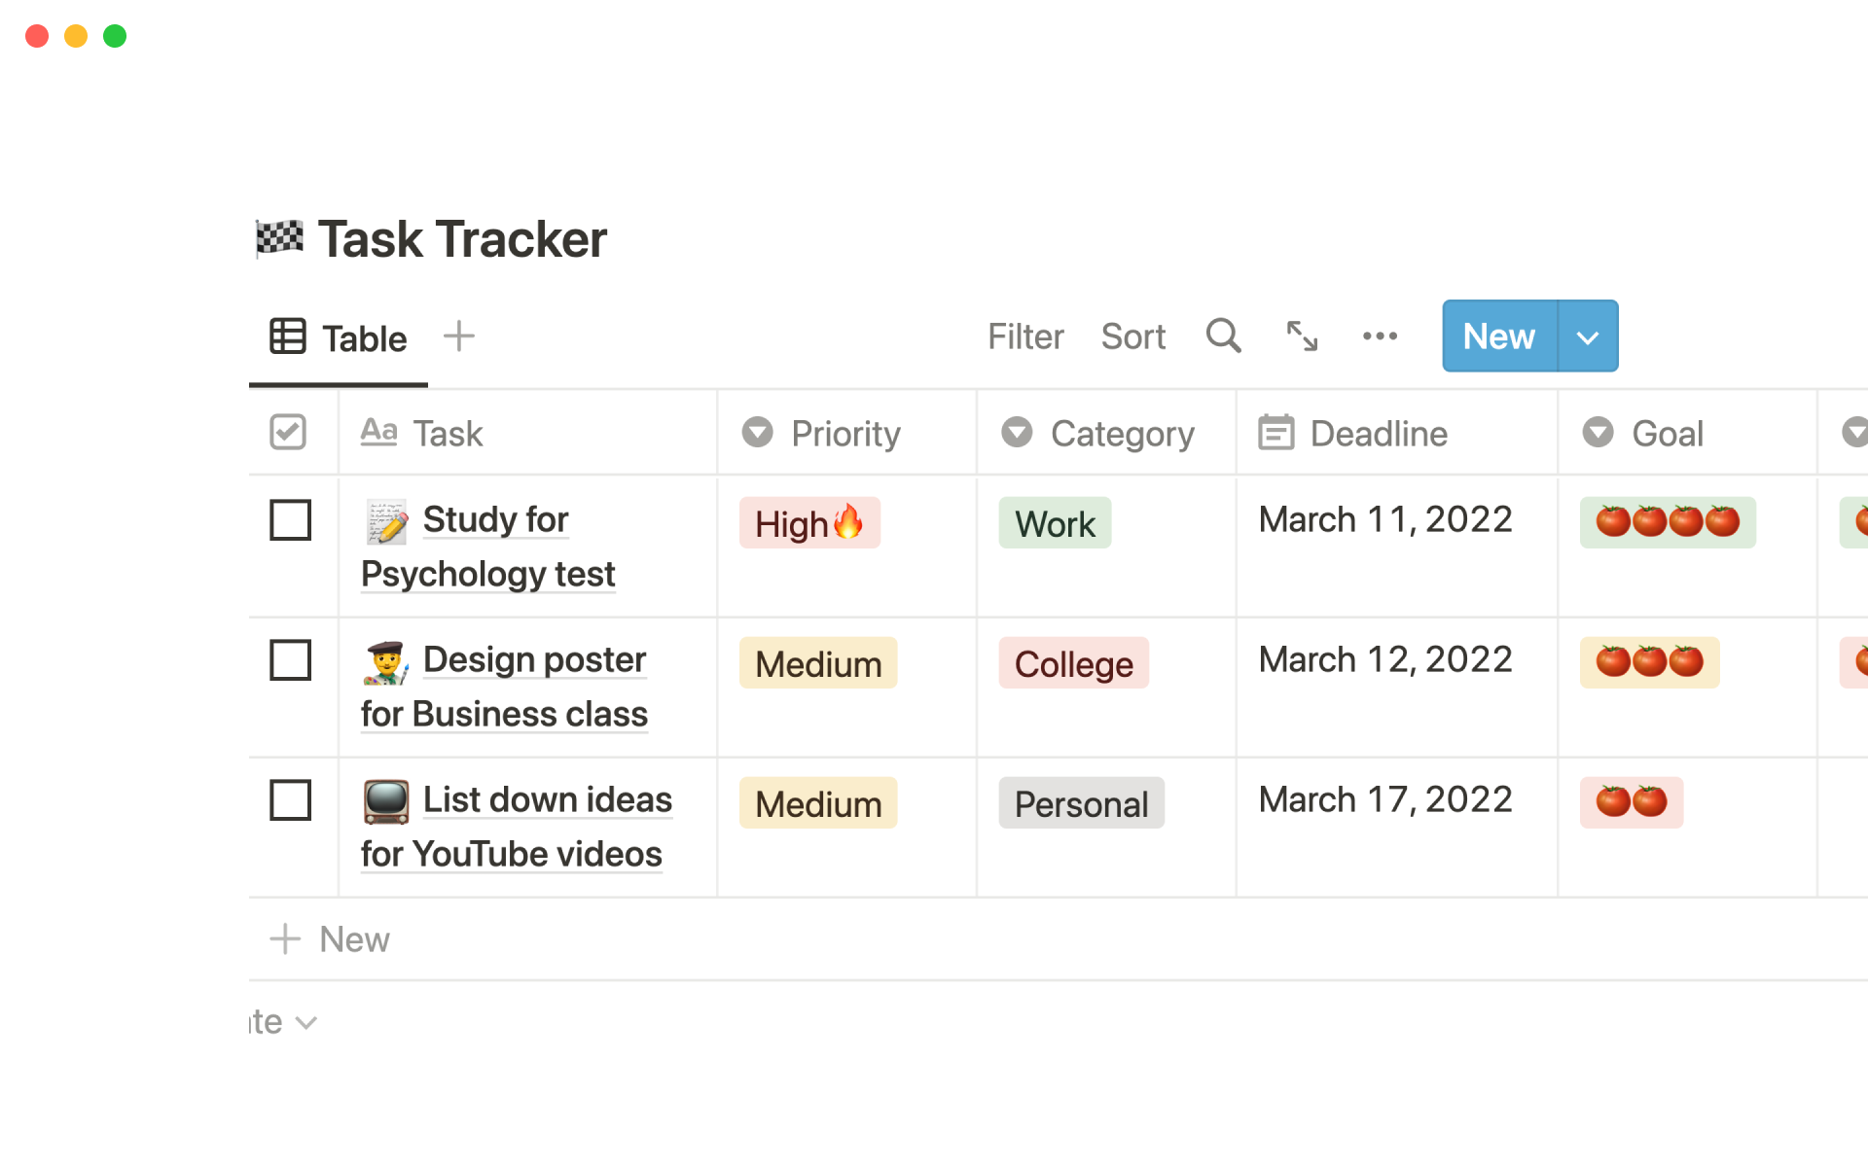Click the red High priority tag
Viewport: 1868px width, 1167px height.
click(x=809, y=523)
